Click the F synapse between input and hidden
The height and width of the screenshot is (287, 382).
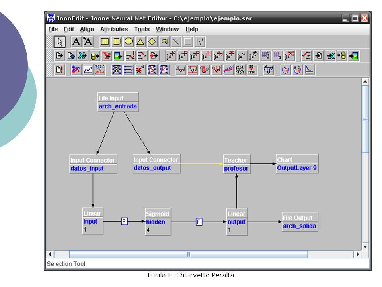pos(124,221)
